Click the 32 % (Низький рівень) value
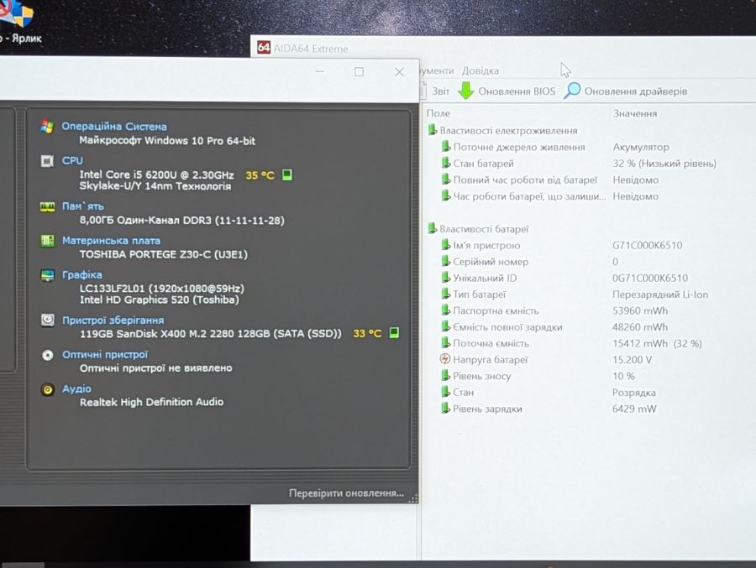 coord(664,164)
